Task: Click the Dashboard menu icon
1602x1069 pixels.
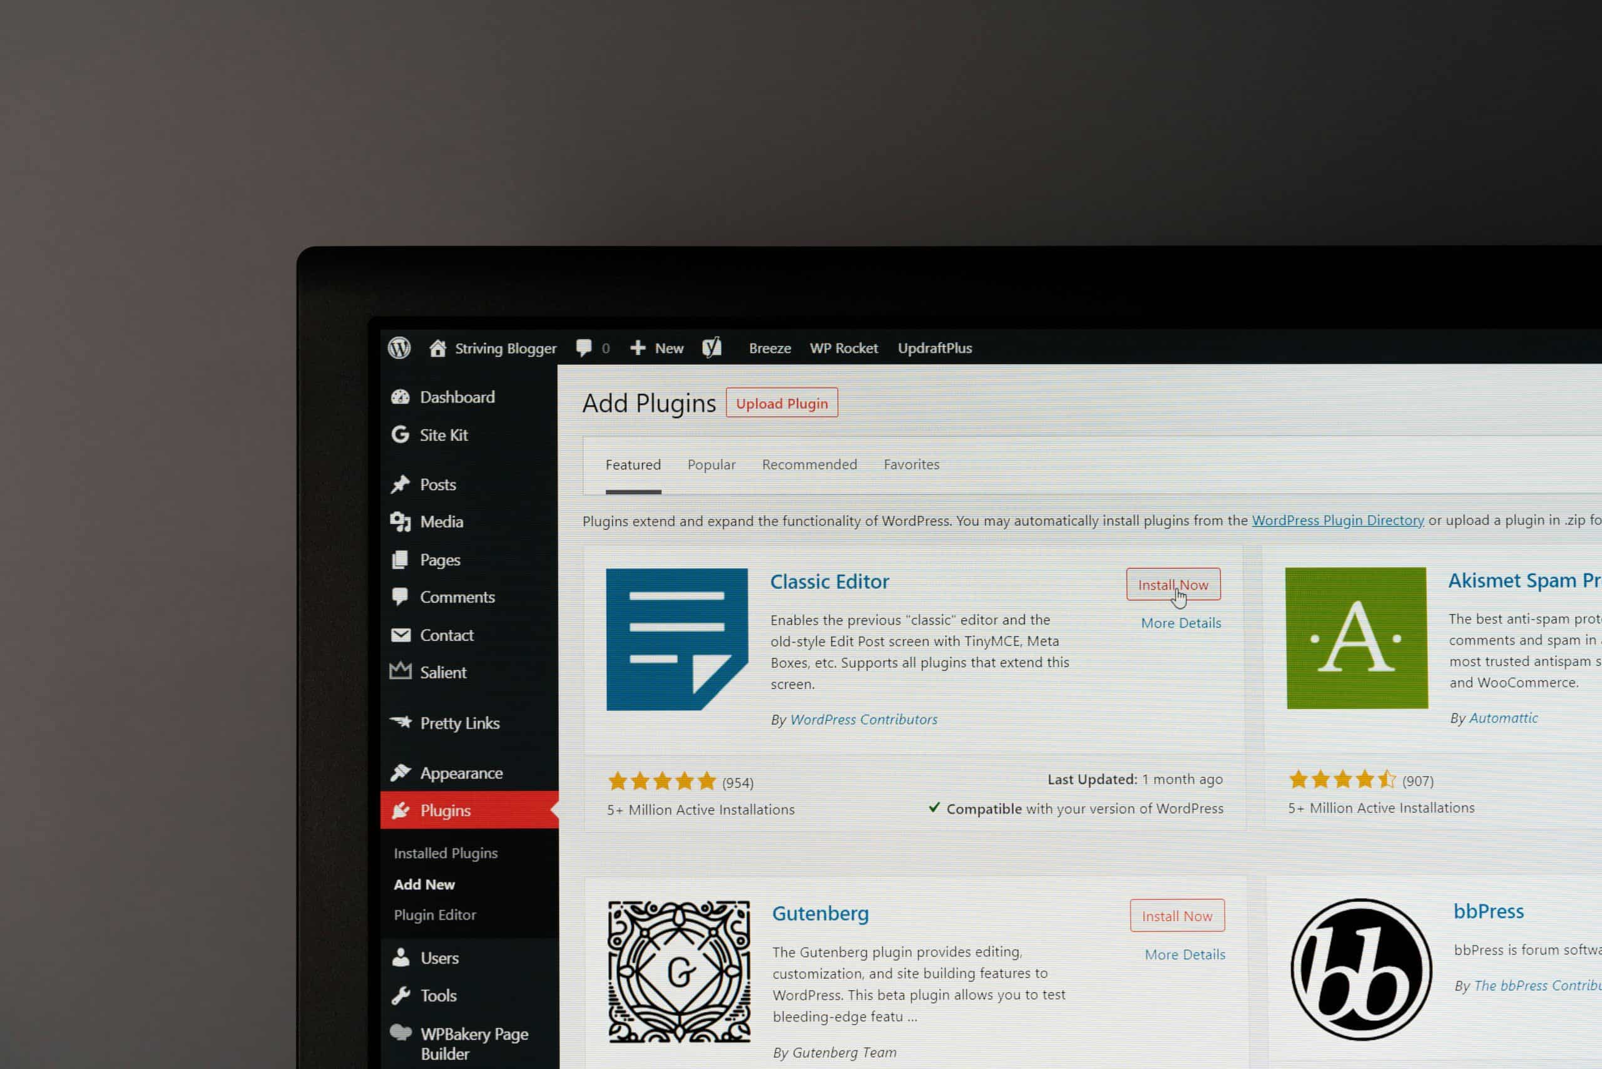Action: (400, 396)
